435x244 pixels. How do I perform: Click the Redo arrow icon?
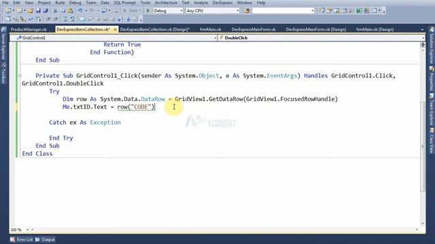click(92, 11)
